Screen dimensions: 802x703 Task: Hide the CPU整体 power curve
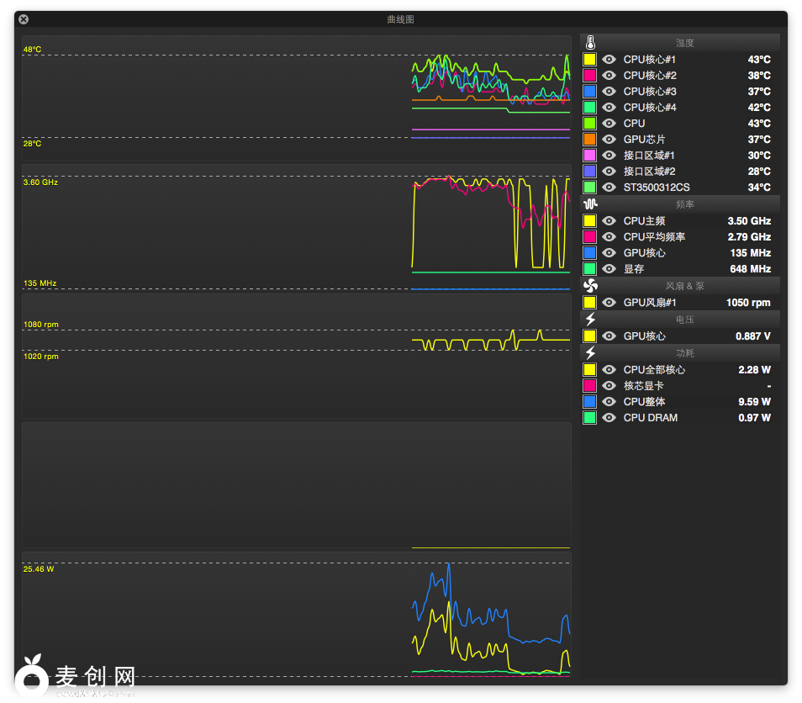pyautogui.click(x=609, y=402)
